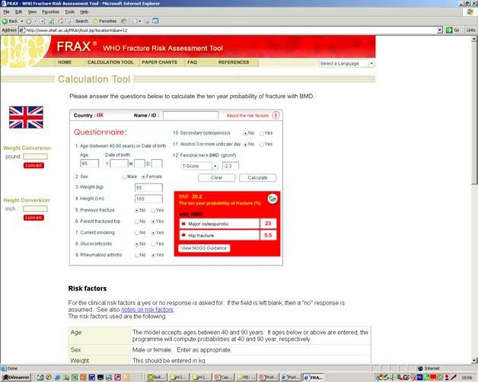Screen dimensions: 478x382
Task: Select Female for Sex
Action: coord(143,177)
